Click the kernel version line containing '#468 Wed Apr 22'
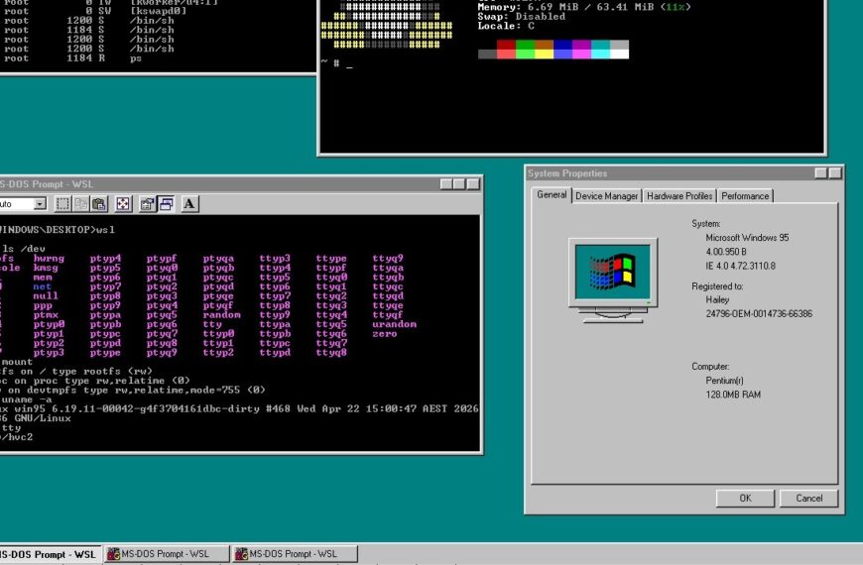 pos(239,408)
